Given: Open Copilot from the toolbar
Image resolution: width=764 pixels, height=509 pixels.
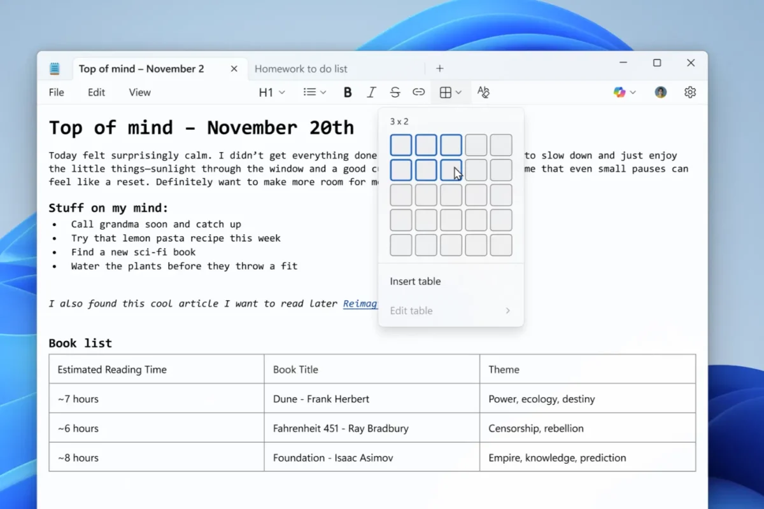Looking at the screenshot, I should [619, 92].
